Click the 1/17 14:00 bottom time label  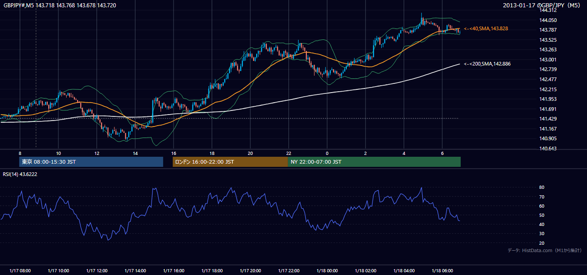click(135, 271)
